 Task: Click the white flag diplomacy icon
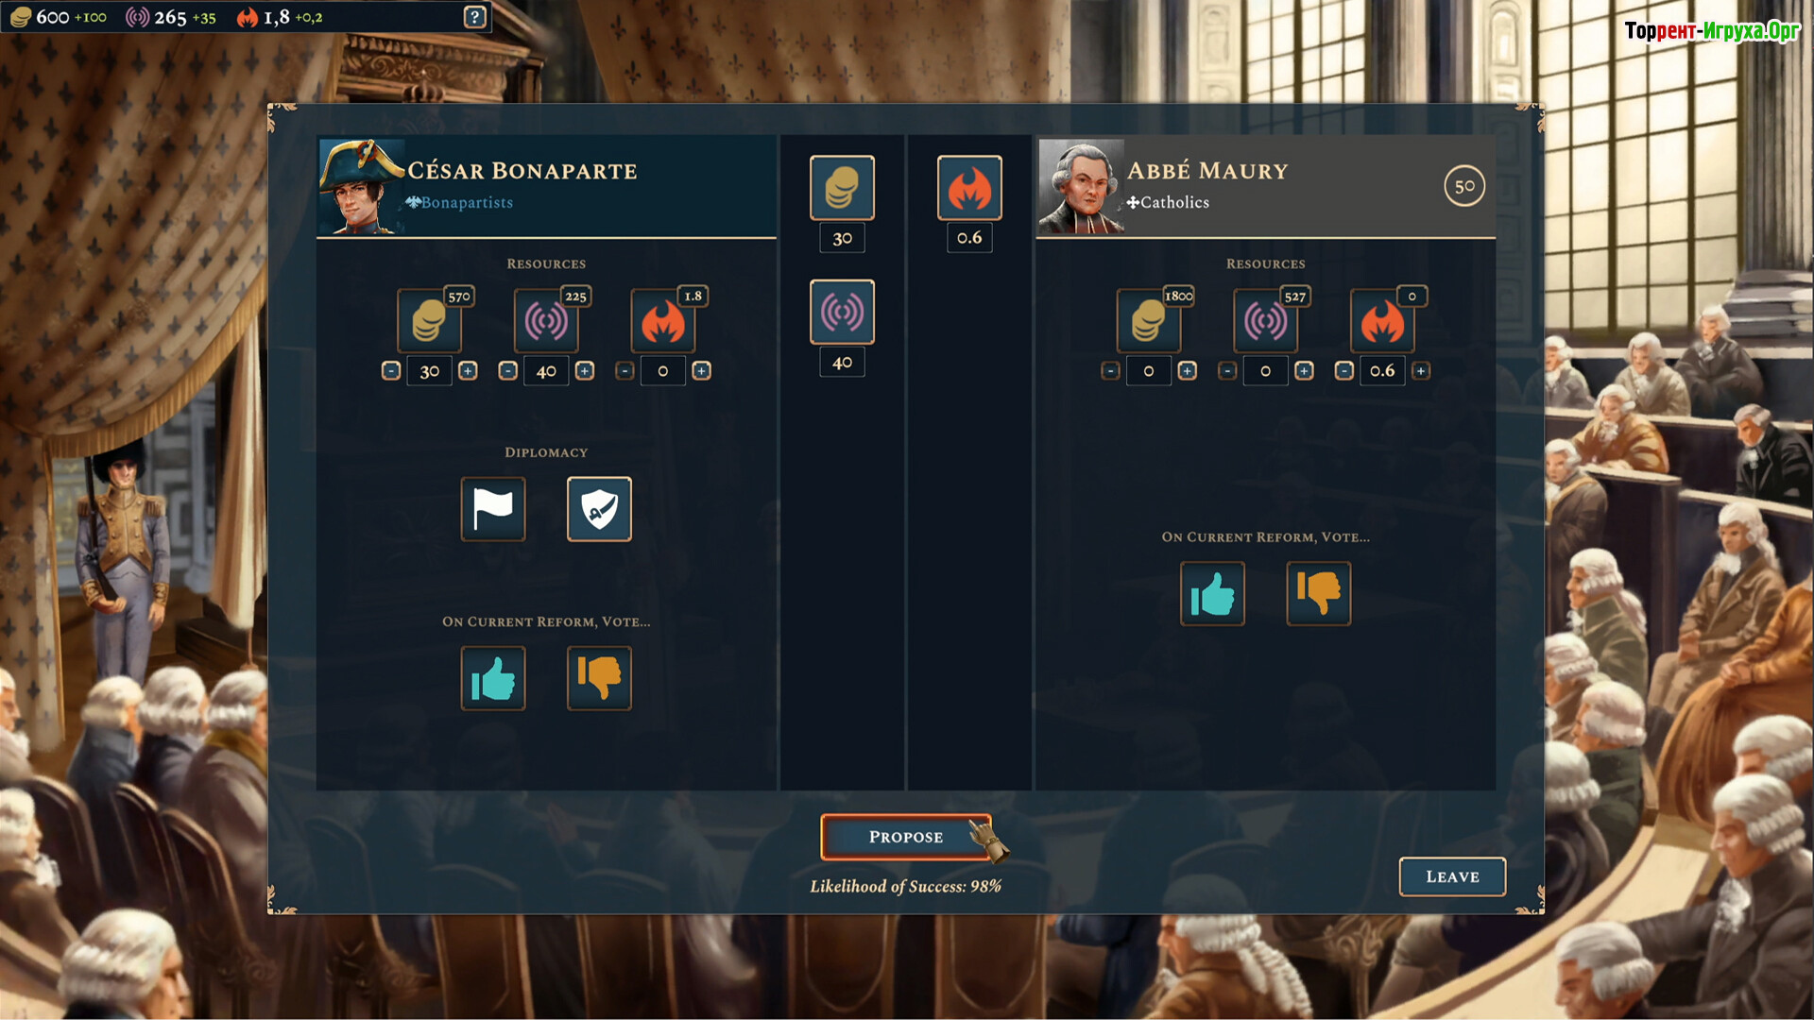tap(493, 509)
